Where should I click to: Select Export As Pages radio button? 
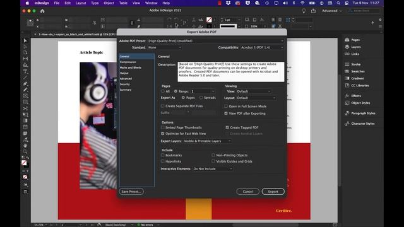tap(183, 98)
